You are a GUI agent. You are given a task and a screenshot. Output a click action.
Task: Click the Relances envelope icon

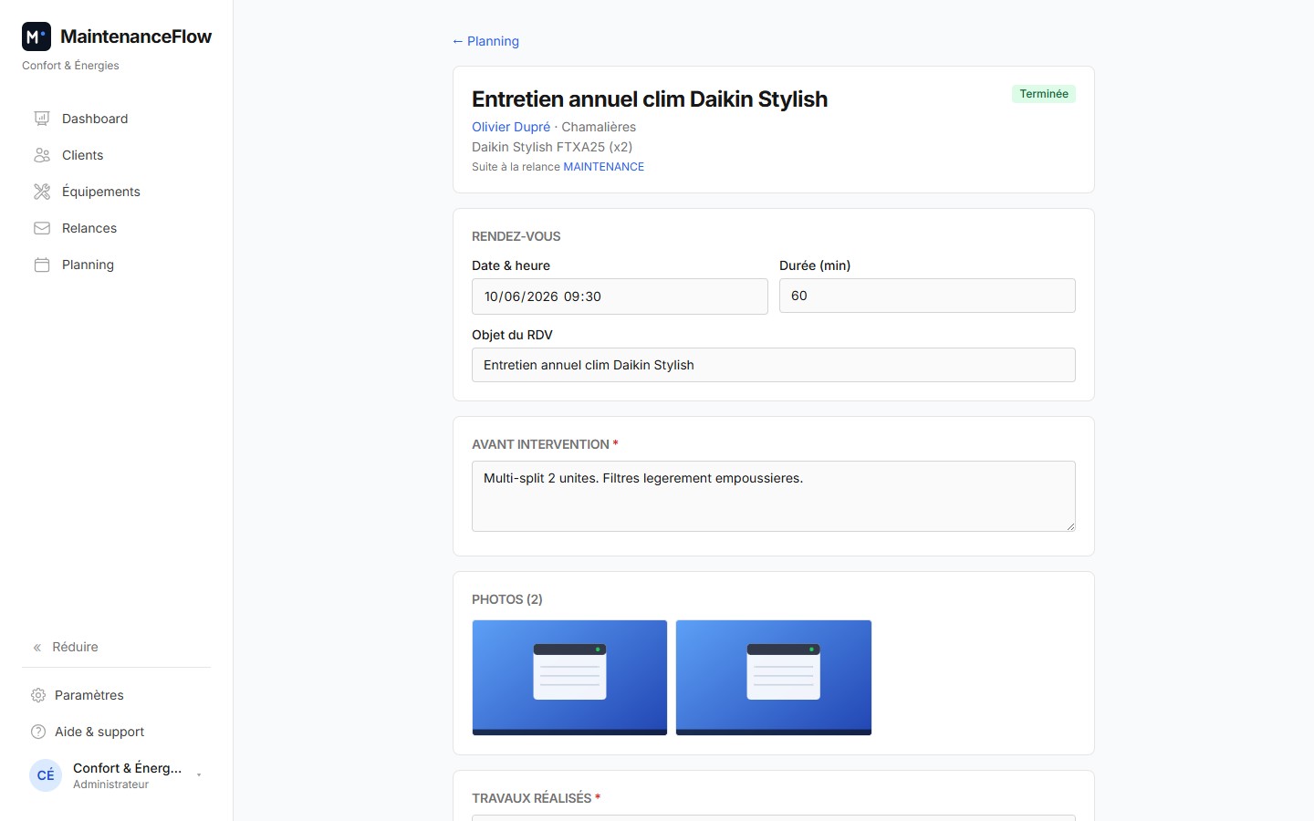(42, 228)
